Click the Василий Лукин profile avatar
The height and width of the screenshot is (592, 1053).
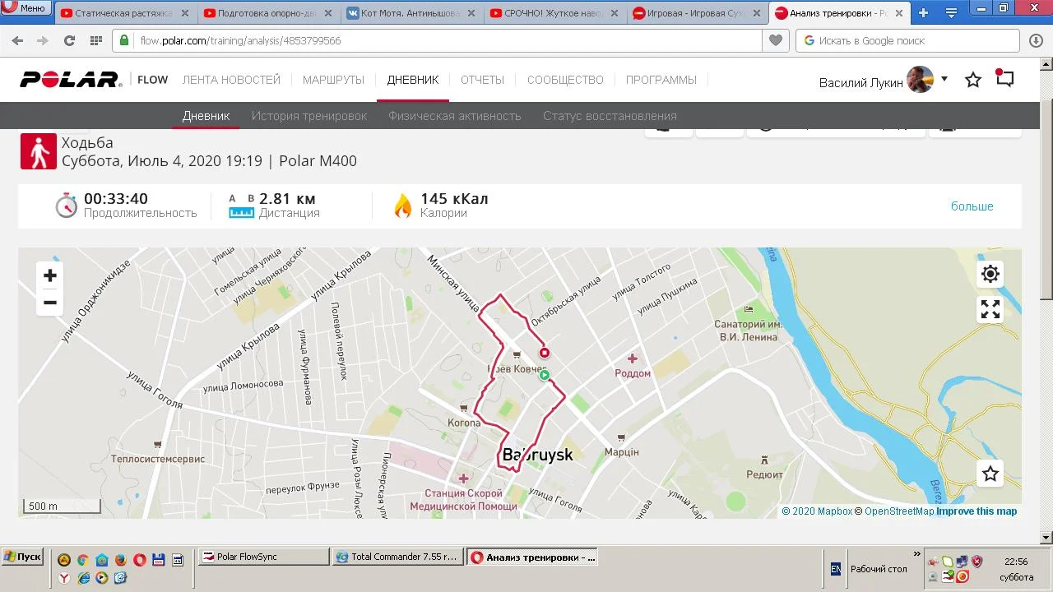click(920, 80)
